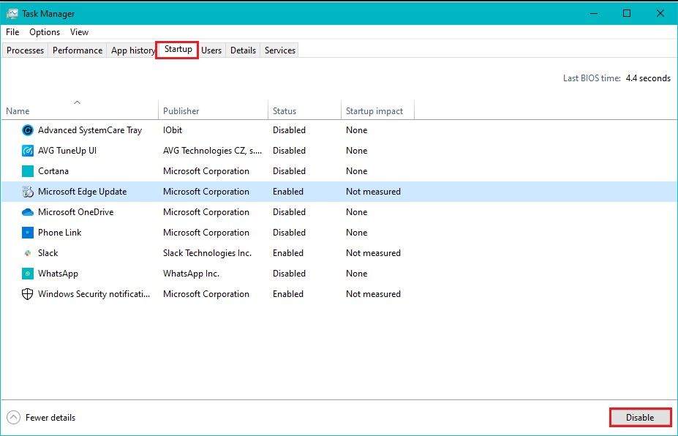Open the Options menu
678x436 pixels.
pos(44,32)
